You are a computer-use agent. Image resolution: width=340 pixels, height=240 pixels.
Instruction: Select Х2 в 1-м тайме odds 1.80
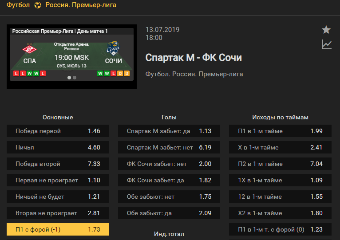281,213
